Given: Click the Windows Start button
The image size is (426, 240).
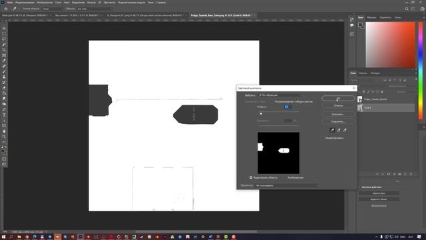Looking at the screenshot, I should click(3, 237).
